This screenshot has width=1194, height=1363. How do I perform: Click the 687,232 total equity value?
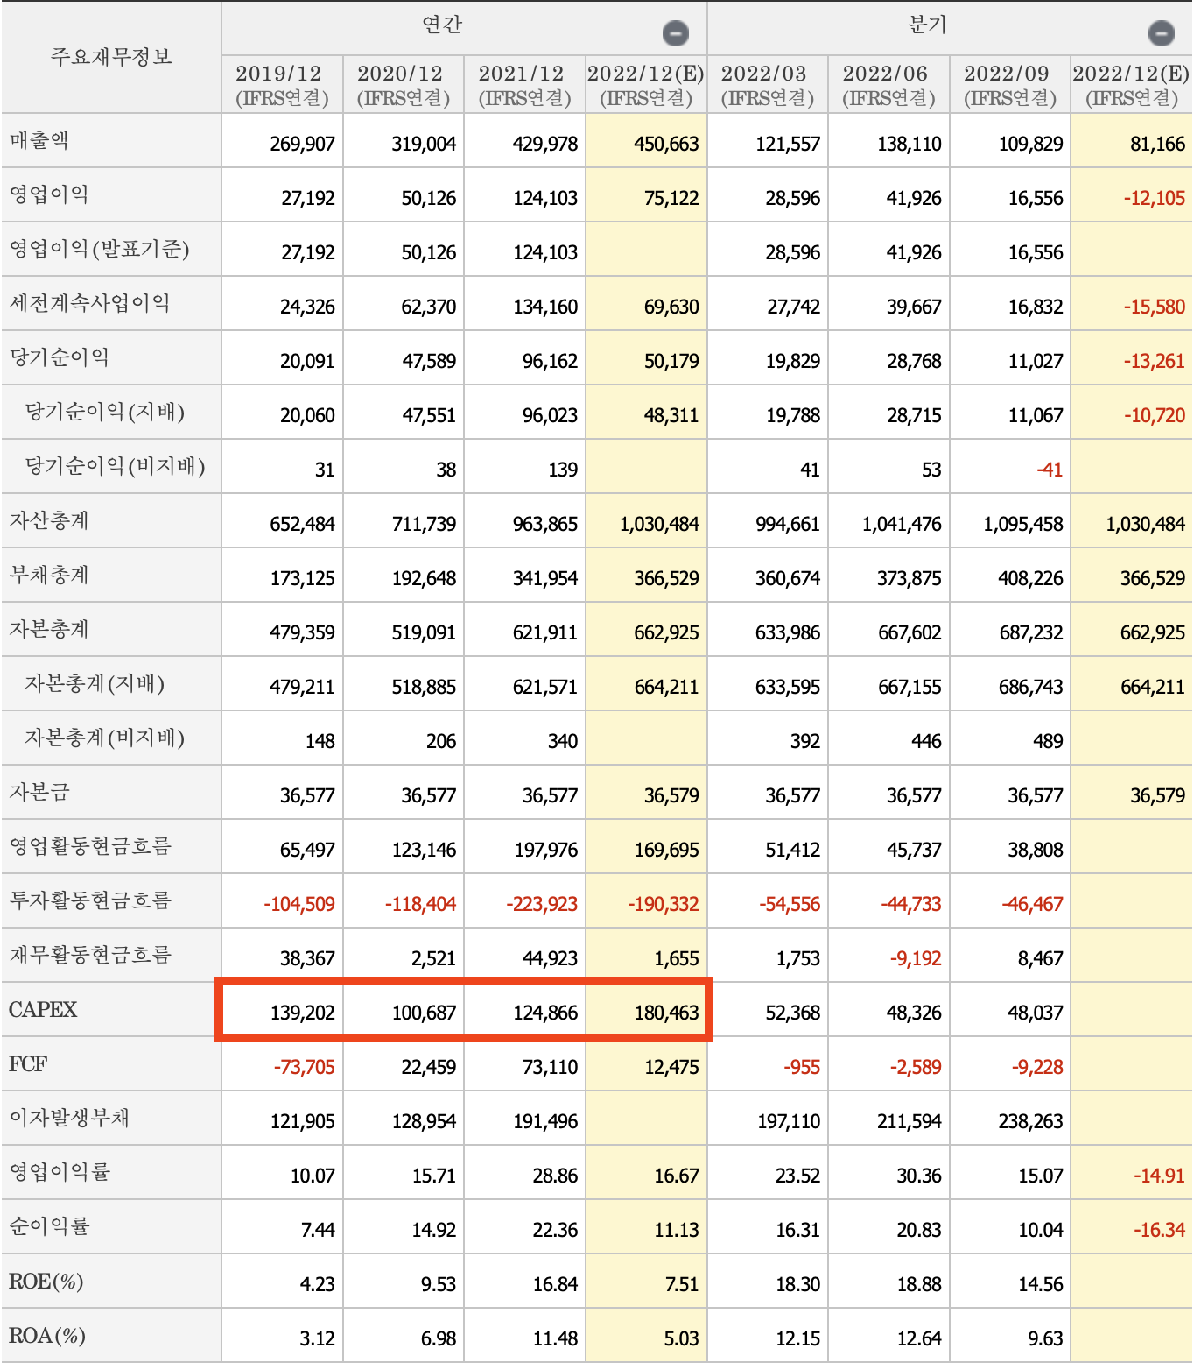click(x=1031, y=632)
